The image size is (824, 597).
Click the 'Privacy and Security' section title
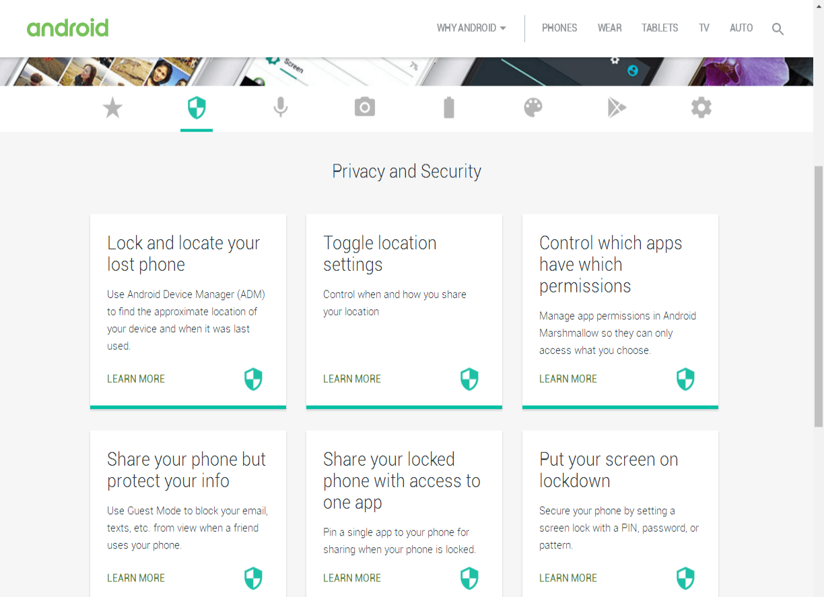click(407, 171)
